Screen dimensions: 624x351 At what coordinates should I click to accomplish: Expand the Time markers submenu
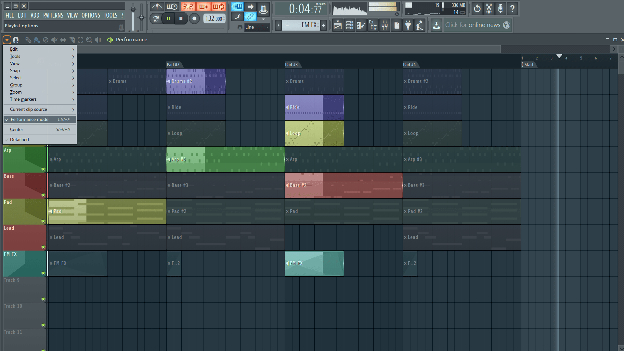point(23,99)
